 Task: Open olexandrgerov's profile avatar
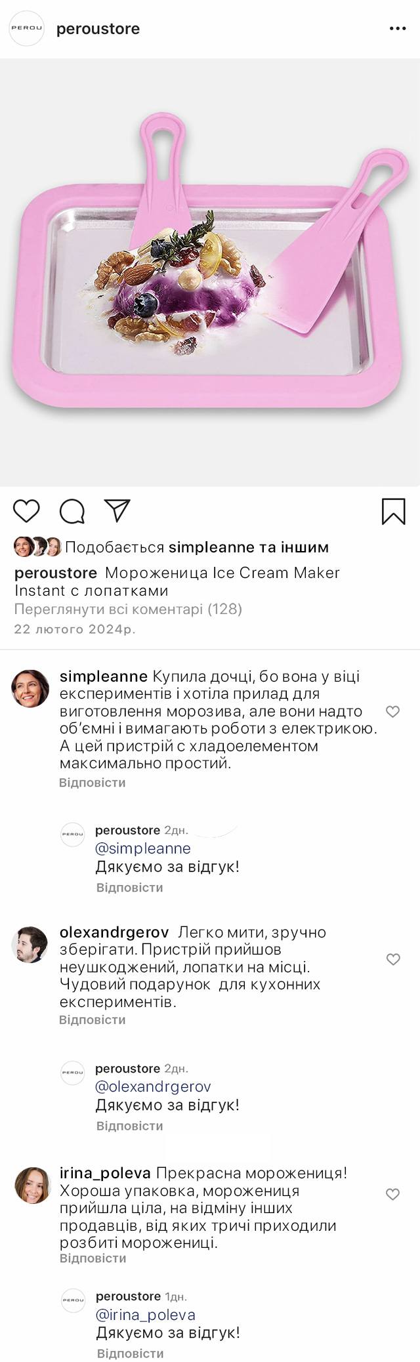30,945
